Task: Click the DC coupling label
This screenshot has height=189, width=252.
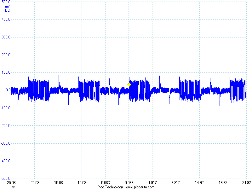Action: click(7, 10)
